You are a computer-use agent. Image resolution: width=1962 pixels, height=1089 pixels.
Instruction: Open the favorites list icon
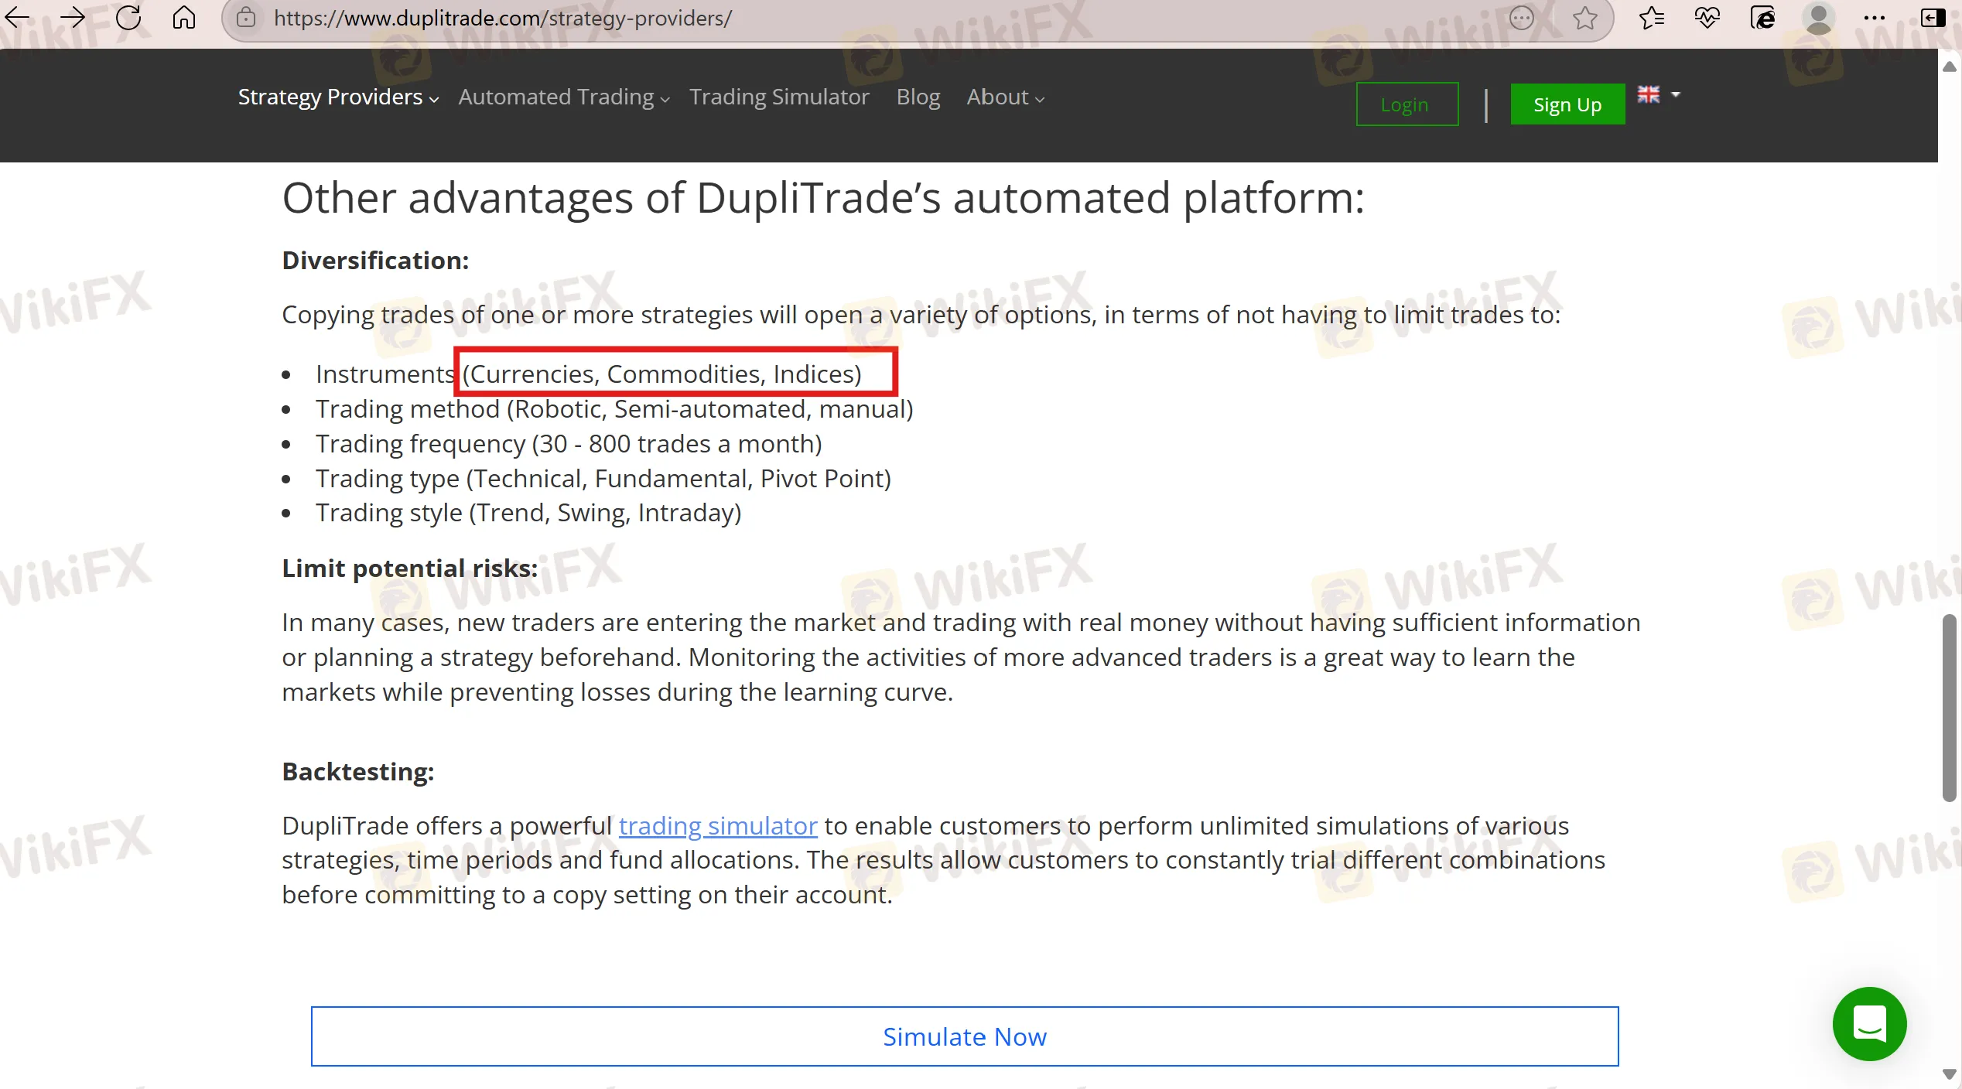1651,18
